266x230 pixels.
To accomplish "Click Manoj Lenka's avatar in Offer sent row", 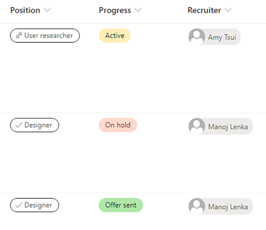I will pos(197,206).
